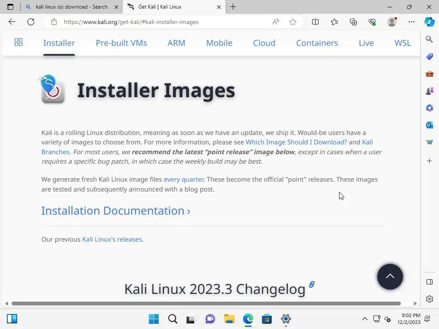Image resolution: width=439 pixels, height=329 pixels.
Task: Open Kali Linux's releases link
Action: pos(112,239)
